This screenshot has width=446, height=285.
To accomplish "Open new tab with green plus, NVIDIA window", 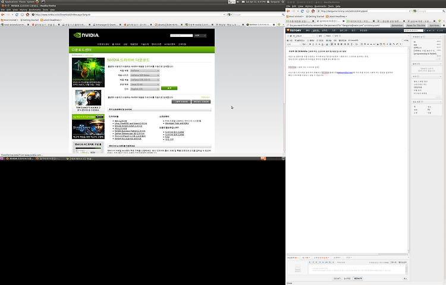I will [279, 24].
